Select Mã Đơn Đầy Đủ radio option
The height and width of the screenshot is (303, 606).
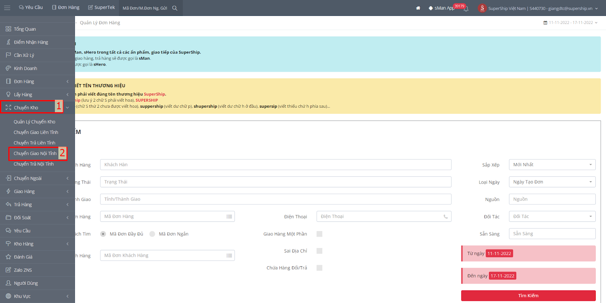pos(103,234)
